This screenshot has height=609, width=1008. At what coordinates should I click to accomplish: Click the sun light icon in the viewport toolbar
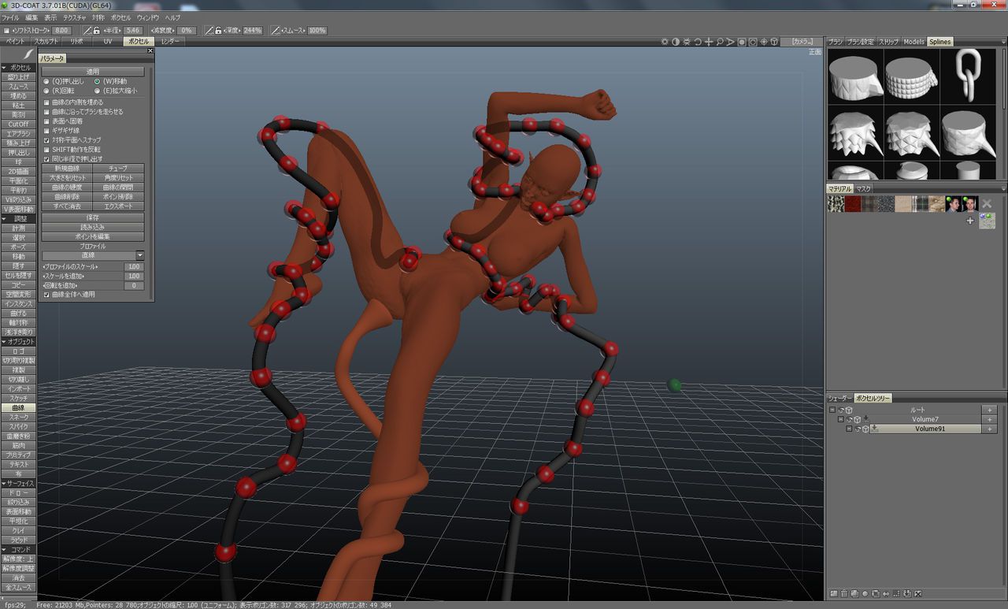coord(665,41)
